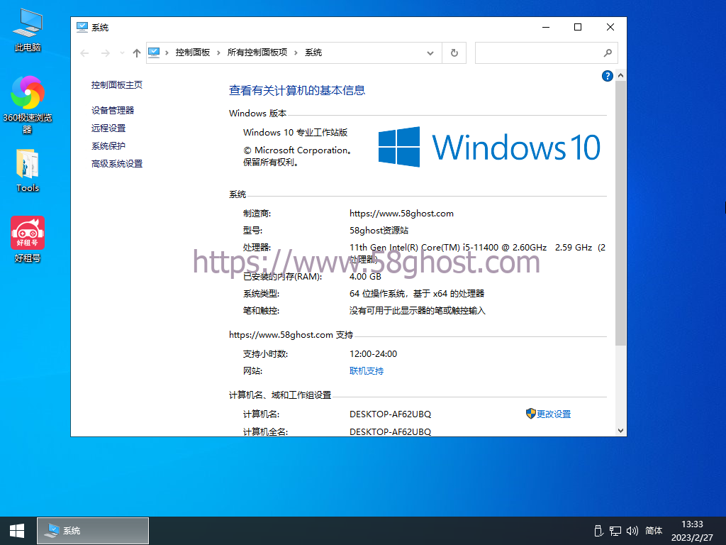Select 系统 in the breadcrumb
Screen dimensions: 726x545
click(x=313, y=53)
